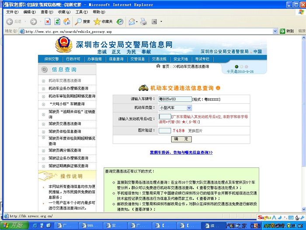Click the 图片验证 captcha input field

coord(164,131)
